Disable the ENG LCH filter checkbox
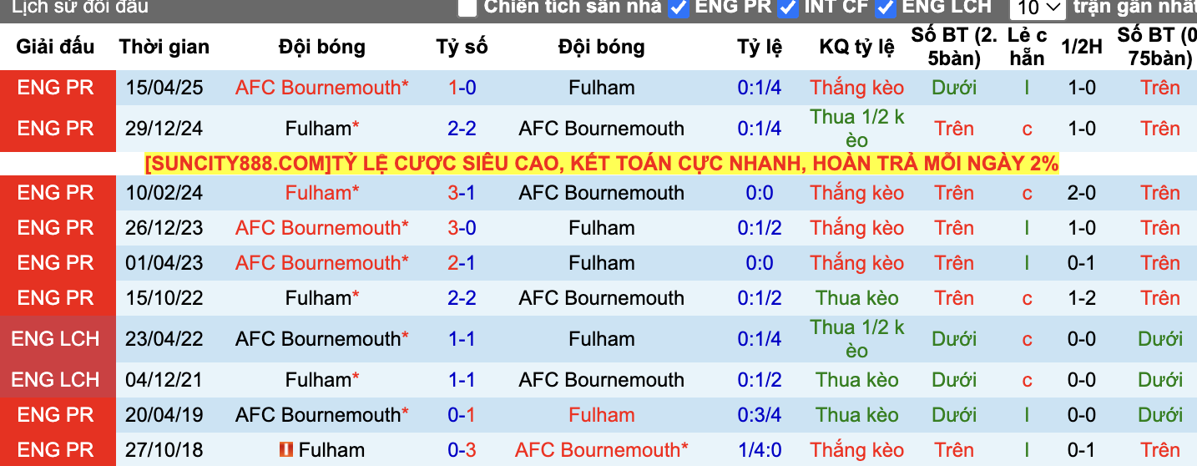Viewport: 1197px width, 466px height. tap(886, 7)
